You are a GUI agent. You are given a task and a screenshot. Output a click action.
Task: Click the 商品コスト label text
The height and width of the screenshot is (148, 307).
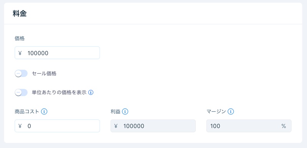pyautogui.click(x=27, y=112)
